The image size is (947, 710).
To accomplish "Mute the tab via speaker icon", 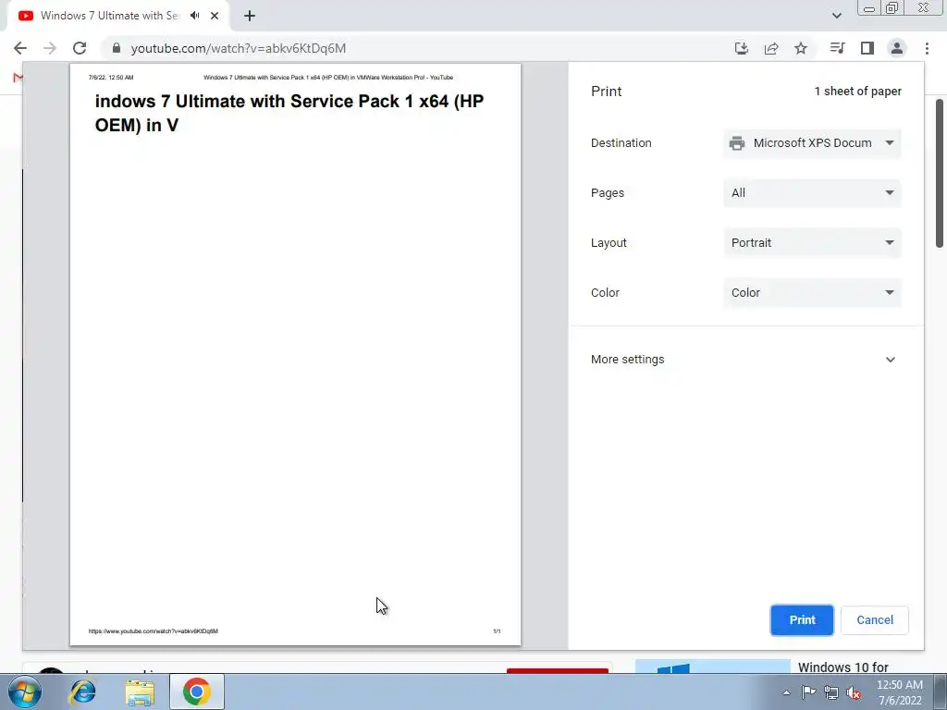I will coord(194,16).
